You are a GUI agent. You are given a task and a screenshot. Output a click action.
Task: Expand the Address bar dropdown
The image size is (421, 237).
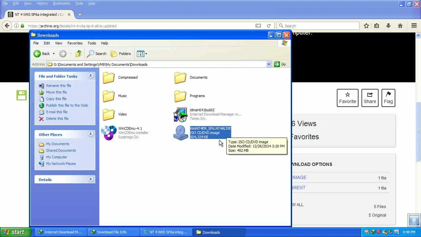(x=269, y=65)
